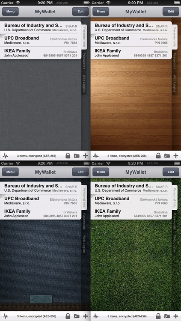Open IKEA Family entry in grass-theme screen
The width and height of the screenshot is (181, 321).
tap(131, 213)
